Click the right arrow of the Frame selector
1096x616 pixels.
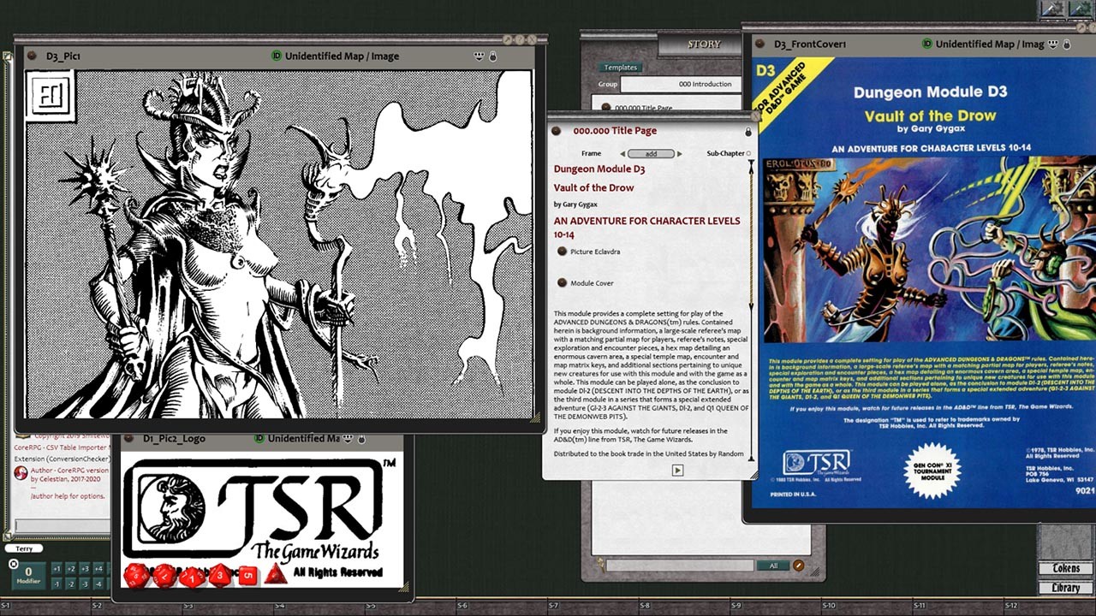(x=679, y=153)
